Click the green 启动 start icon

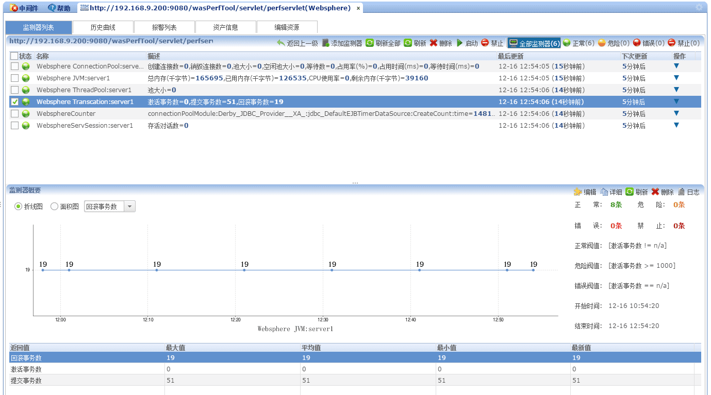[460, 43]
